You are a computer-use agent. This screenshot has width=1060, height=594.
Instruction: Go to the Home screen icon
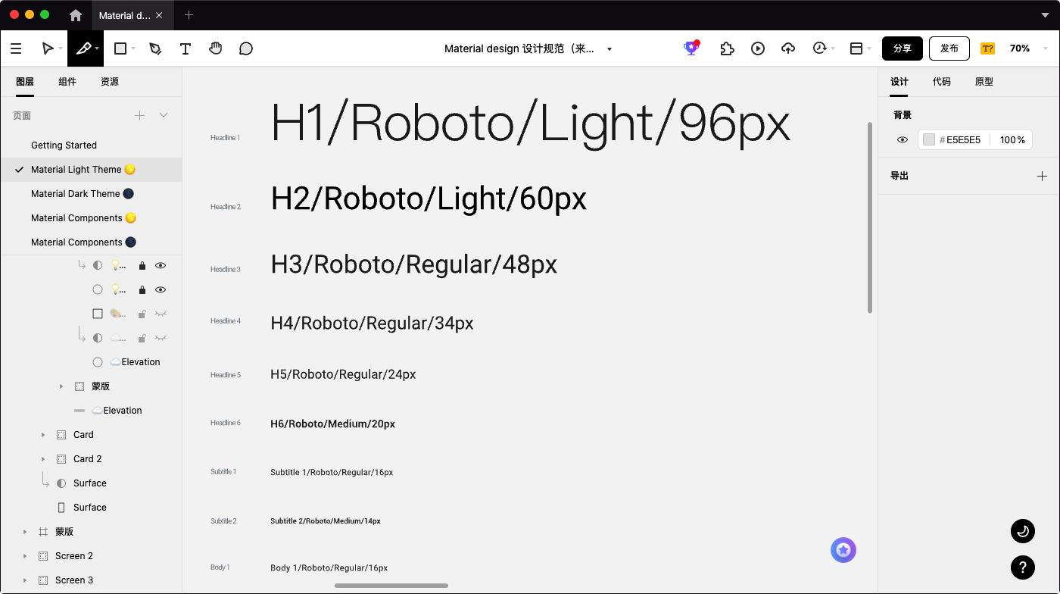click(76, 15)
